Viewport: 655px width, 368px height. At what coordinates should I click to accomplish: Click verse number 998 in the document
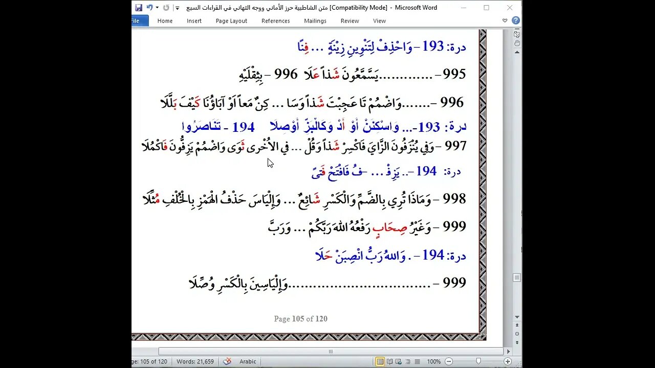(x=454, y=199)
